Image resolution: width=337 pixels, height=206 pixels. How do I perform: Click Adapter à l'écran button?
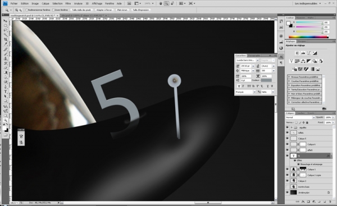coord(104,10)
